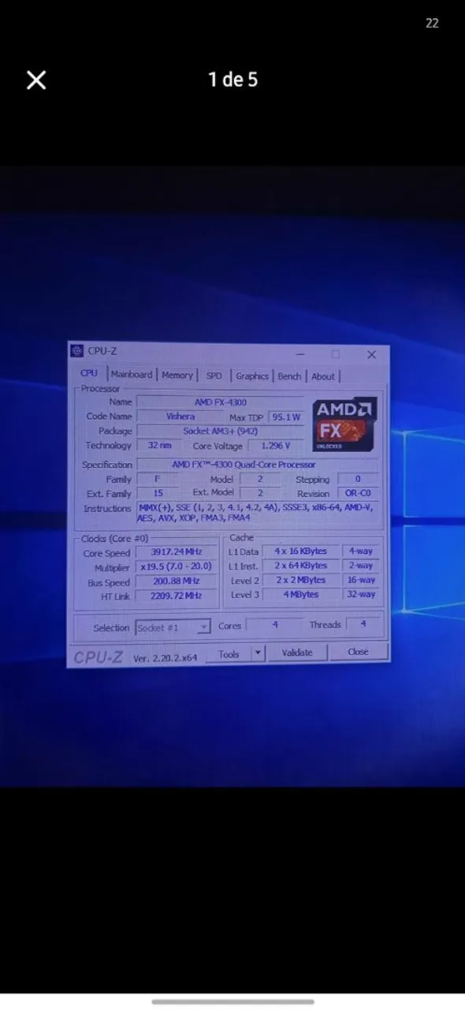Select the CPU tab
Screen dimensions: 465x1010
(x=89, y=373)
